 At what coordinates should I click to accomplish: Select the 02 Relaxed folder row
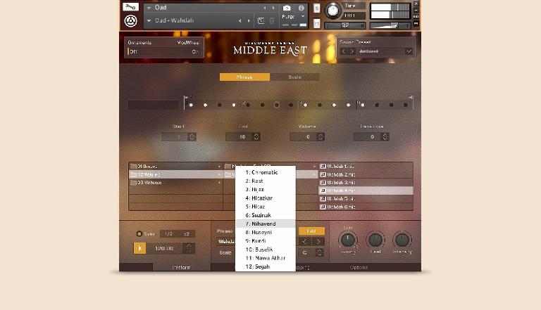pos(176,174)
